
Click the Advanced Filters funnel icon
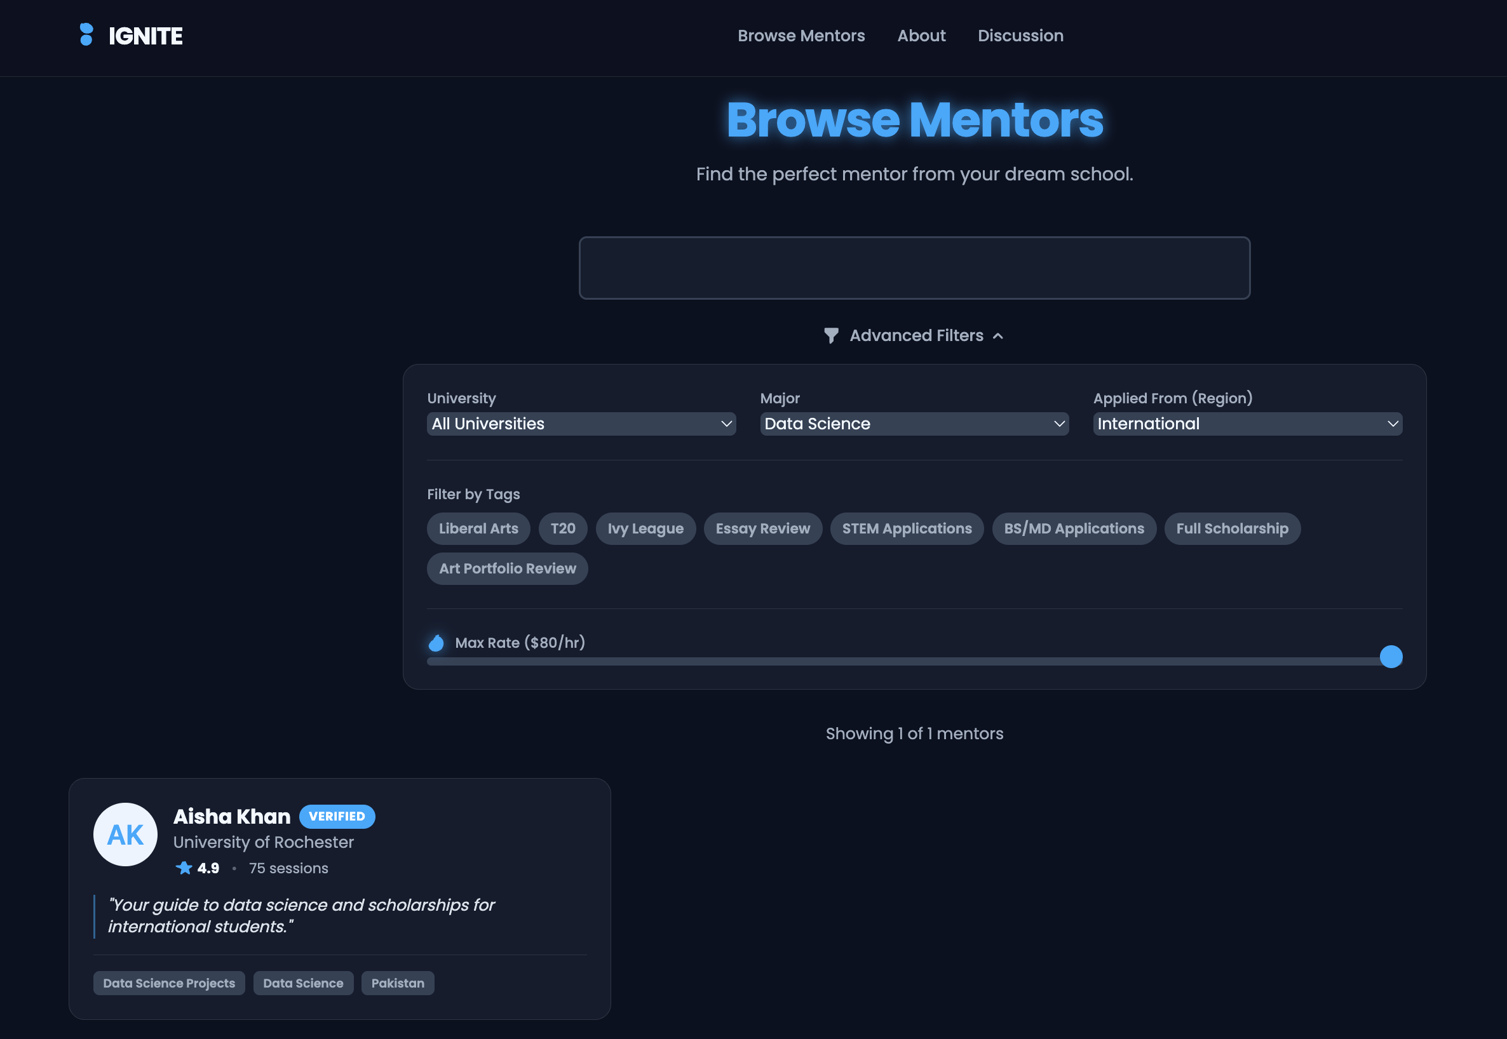(x=830, y=335)
